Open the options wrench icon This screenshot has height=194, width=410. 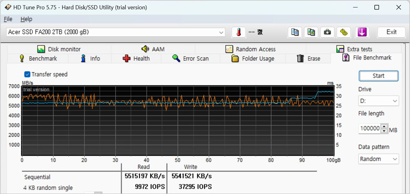click(x=344, y=32)
